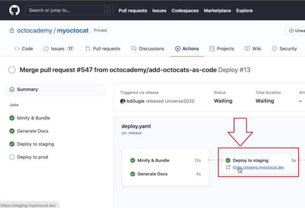Viewport: 305px width, 208px height.
Task: Switch to the Projects tab
Action: 222,49
